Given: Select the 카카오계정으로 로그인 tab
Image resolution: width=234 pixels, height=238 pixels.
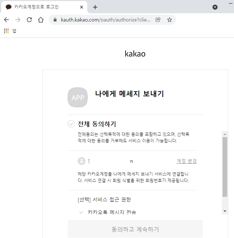Looking at the screenshot, I should point(44,7).
